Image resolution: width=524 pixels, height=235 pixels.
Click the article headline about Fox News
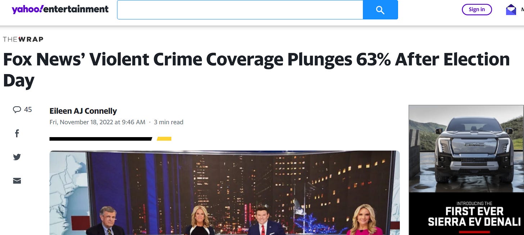pos(256,70)
